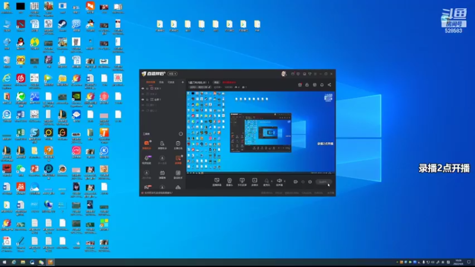475x267 pixels.
Task: Click the microphone icon in bottom bar
Action: 267,182
